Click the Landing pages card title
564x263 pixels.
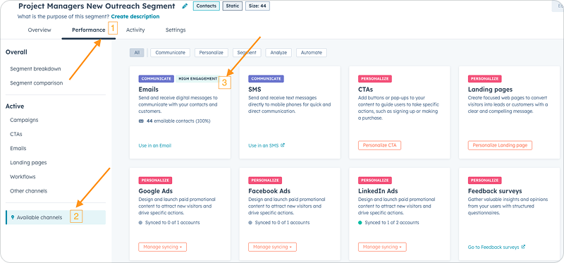pyautogui.click(x=490, y=90)
